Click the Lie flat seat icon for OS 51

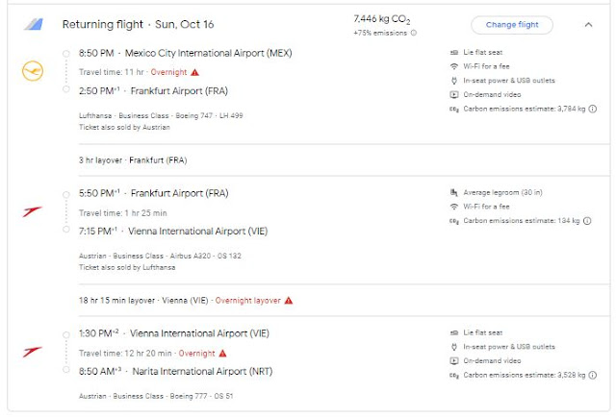[453, 331]
